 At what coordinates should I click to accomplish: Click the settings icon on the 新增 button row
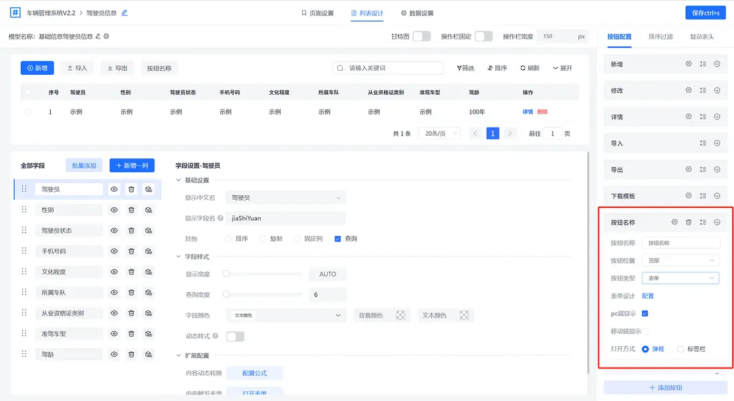pyautogui.click(x=689, y=64)
